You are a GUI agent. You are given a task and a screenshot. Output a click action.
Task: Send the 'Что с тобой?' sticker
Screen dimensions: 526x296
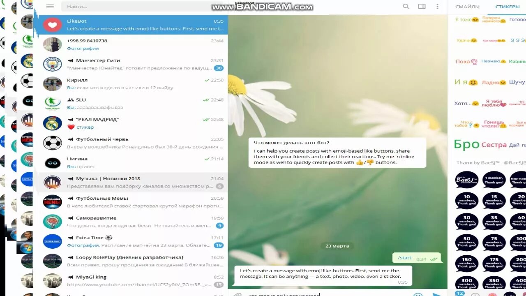(467, 124)
